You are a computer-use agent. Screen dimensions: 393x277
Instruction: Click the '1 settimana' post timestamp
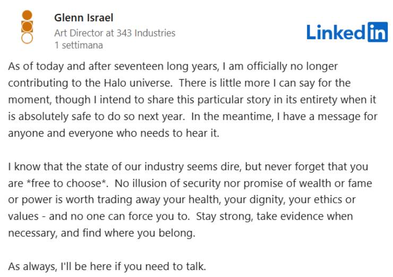click(79, 45)
